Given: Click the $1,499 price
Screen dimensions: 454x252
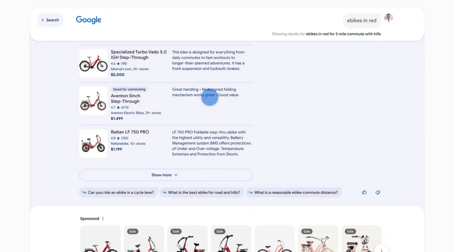Looking at the screenshot, I should pos(117,118).
